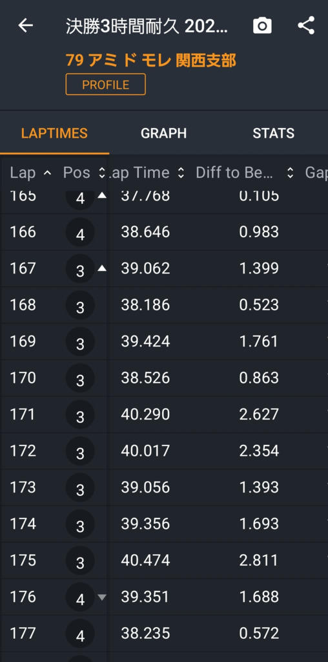This screenshot has height=662, width=328.
Task: Select lap 175 time 40.474
Action: click(x=145, y=561)
